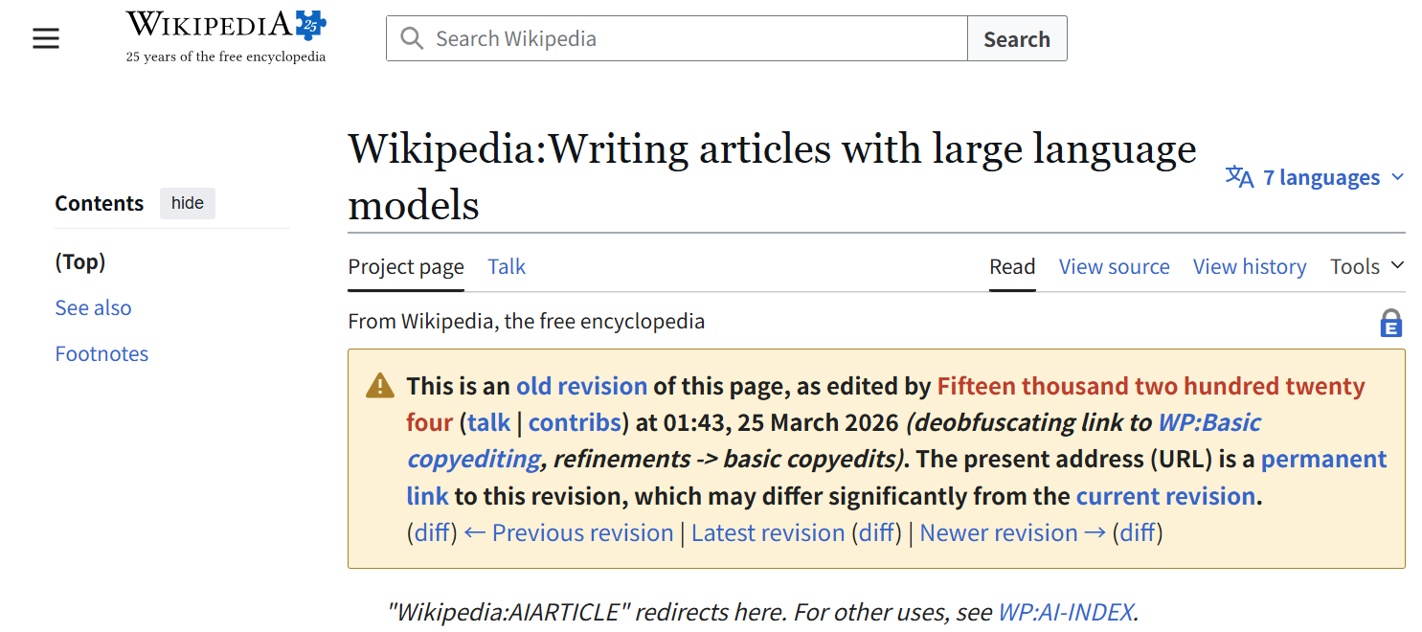Click the extended-protection padlock icon
1422x632 pixels.
[1390, 323]
